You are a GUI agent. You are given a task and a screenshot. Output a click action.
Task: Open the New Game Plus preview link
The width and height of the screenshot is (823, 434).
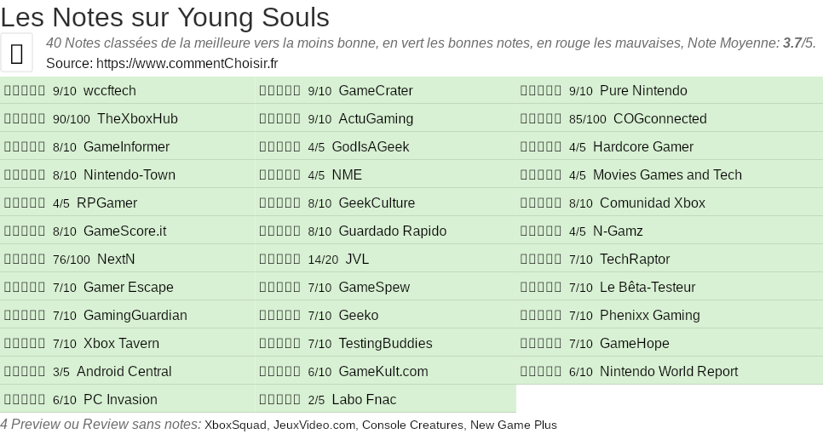[513, 425]
